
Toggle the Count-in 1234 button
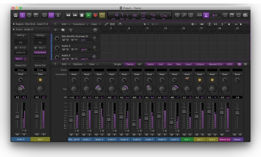click(199, 15)
